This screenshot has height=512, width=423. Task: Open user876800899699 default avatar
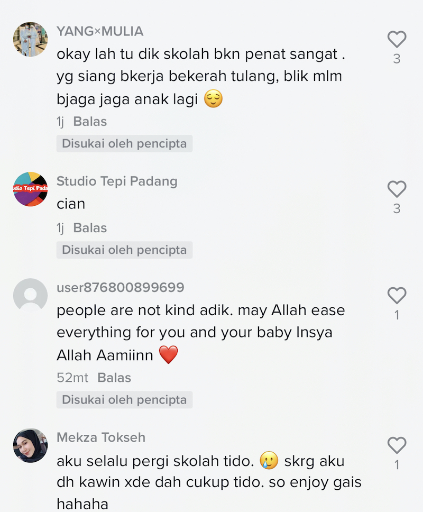tap(30, 296)
